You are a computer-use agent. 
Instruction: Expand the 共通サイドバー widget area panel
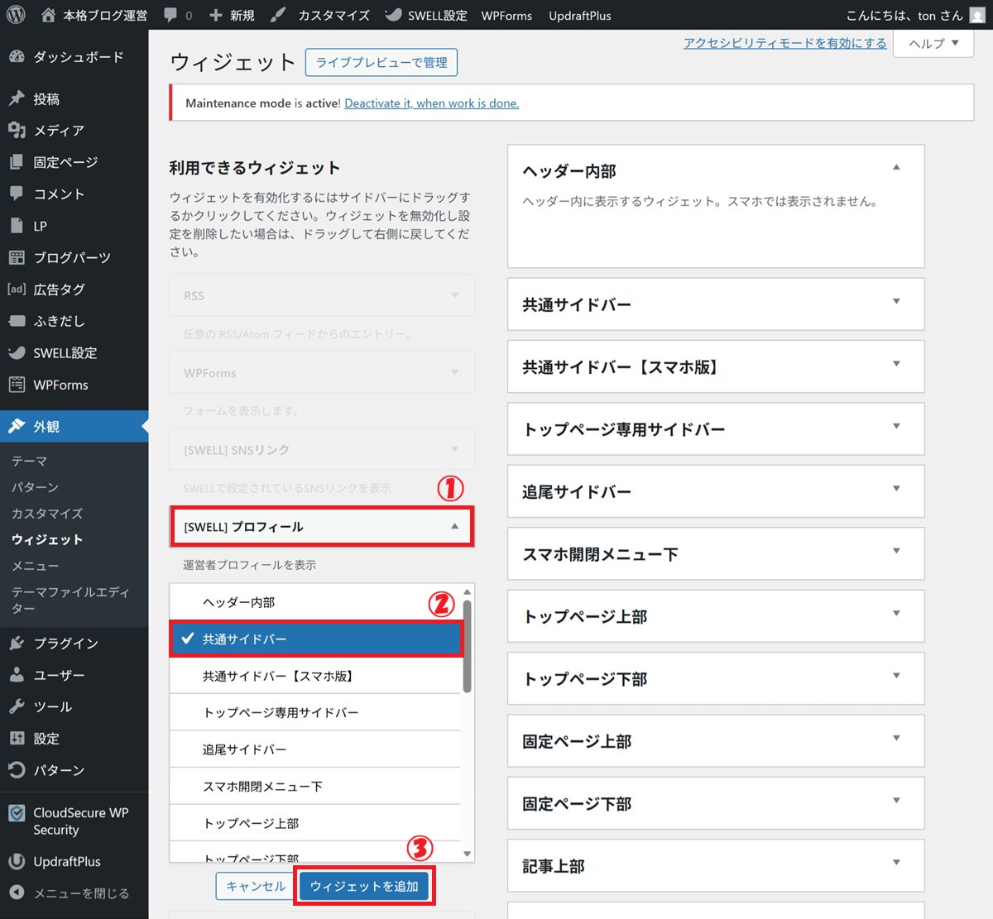tap(896, 302)
